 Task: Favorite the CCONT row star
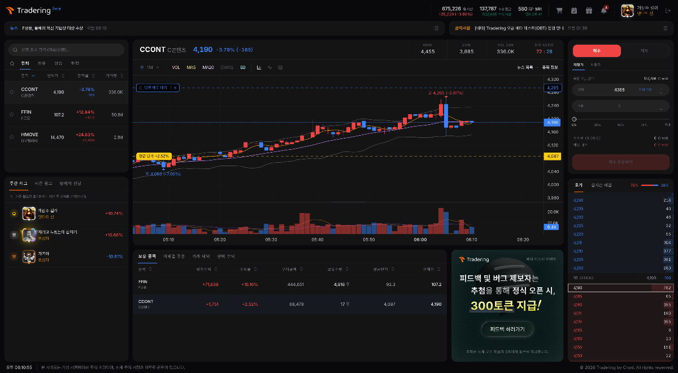pos(12,92)
